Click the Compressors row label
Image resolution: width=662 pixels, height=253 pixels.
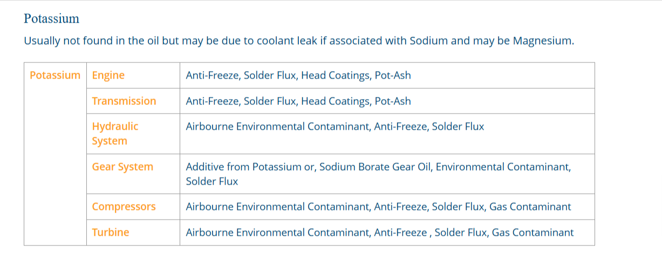[124, 207]
